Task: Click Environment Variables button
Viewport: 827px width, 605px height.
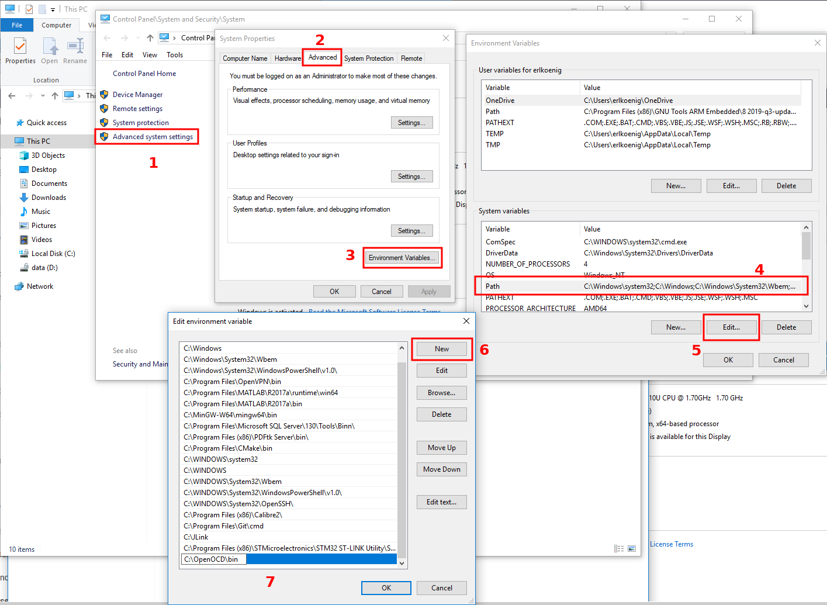Action: click(402, 258)
